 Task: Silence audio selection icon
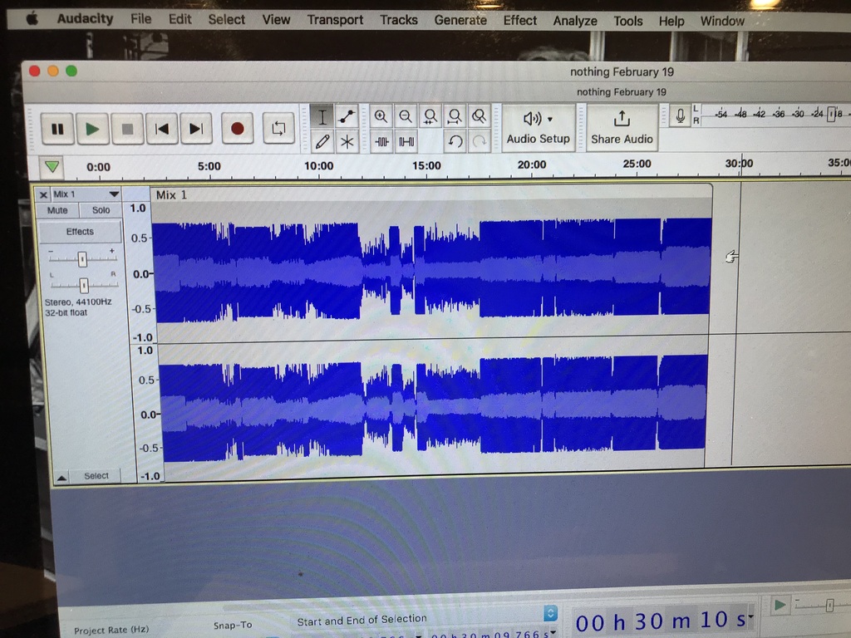(406, 141)
